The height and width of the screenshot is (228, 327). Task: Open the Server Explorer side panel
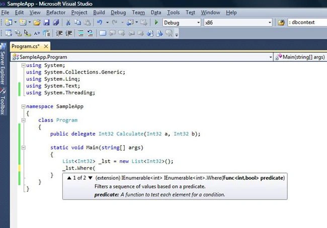(3, 64)
